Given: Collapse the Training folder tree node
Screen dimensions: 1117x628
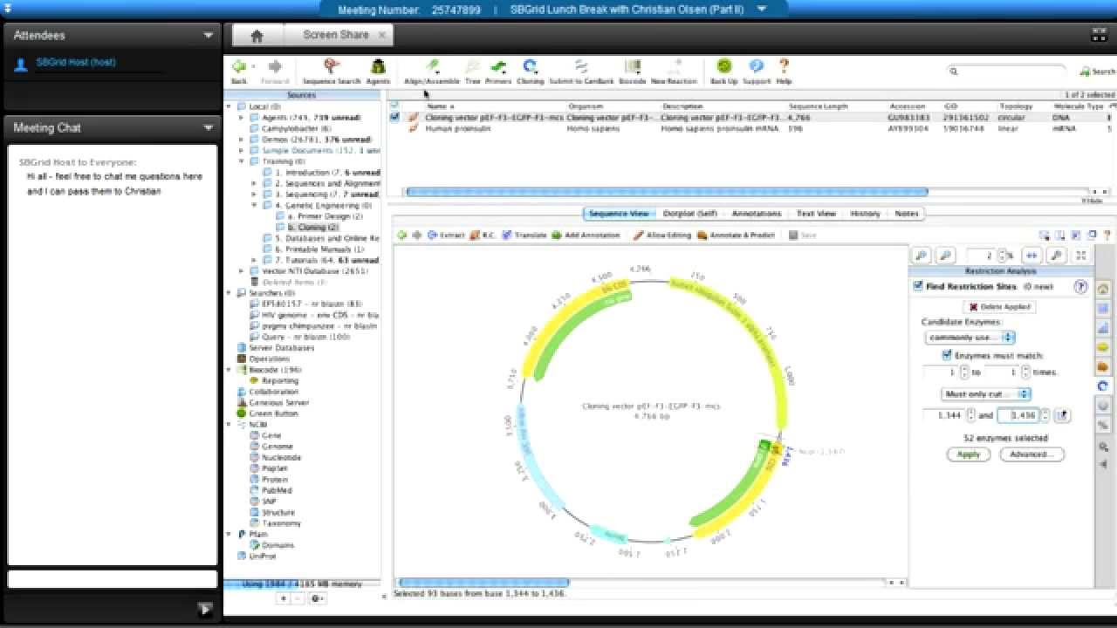Looking at the screenshot, I should (243, 161).
